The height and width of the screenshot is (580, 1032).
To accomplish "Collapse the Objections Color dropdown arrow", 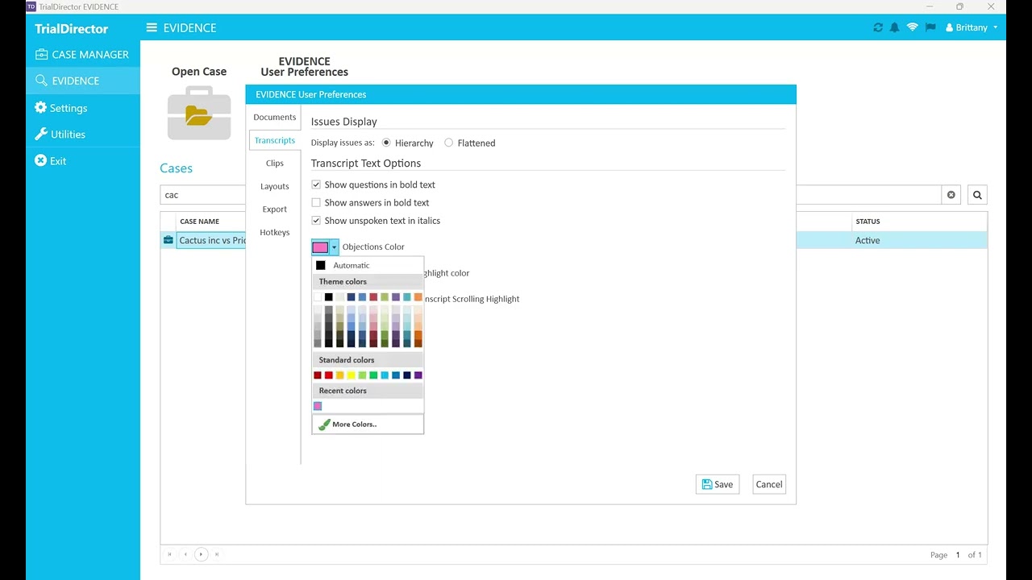I will [334, 247].
